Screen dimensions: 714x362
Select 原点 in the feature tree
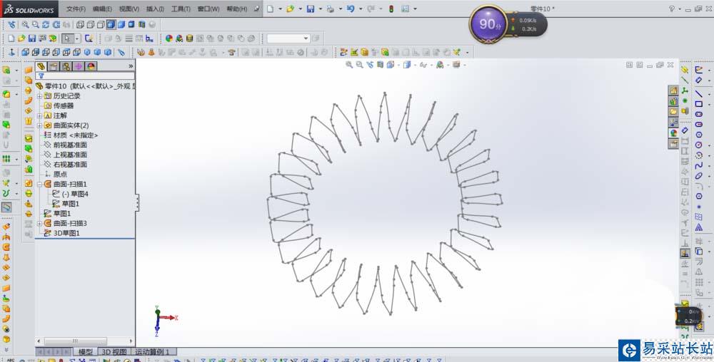tap(56, 174)
